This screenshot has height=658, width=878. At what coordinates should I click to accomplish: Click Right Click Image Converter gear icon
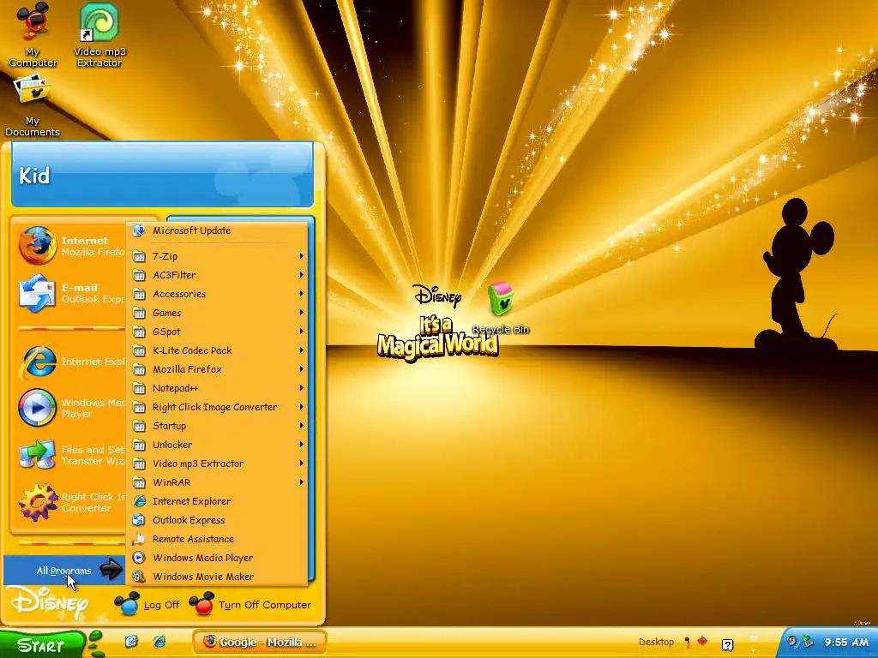coord(38,502)
